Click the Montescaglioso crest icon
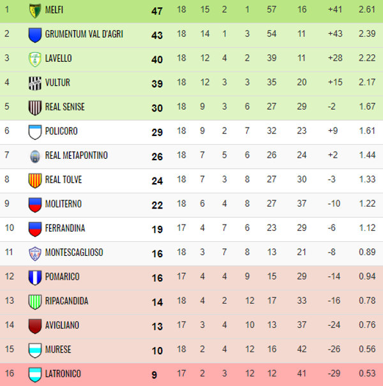383x386 pixels. coord(35,253)
